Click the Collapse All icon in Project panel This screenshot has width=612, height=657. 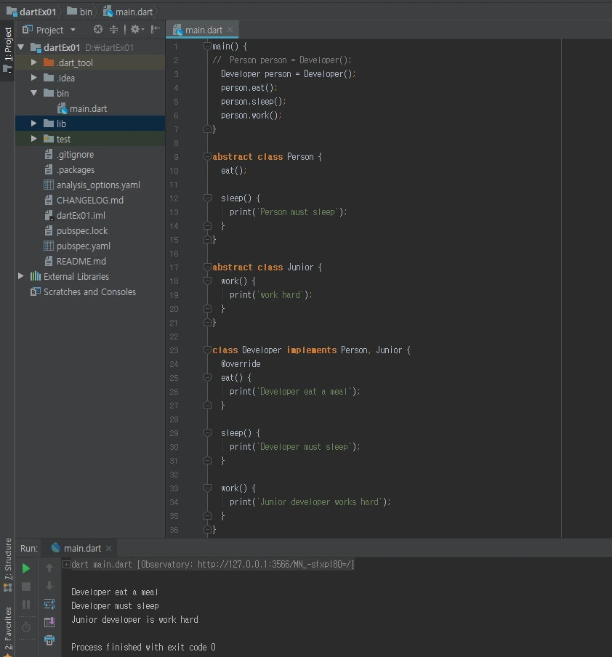pos(114,30)
